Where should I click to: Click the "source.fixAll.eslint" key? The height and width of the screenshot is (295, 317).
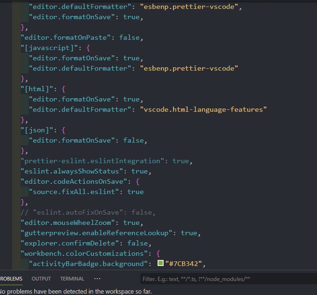(74, 192)
